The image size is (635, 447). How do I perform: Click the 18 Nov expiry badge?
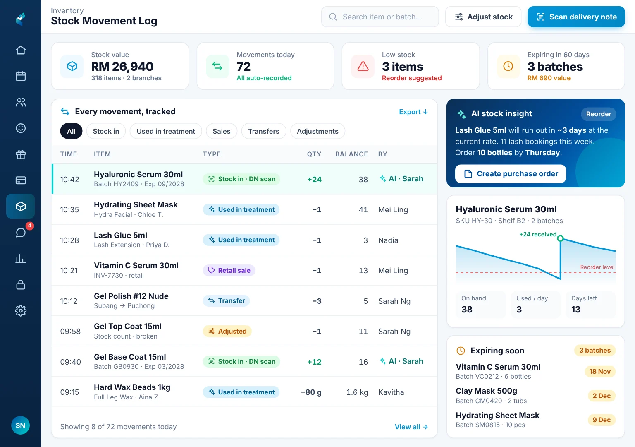tap(600, 372)
